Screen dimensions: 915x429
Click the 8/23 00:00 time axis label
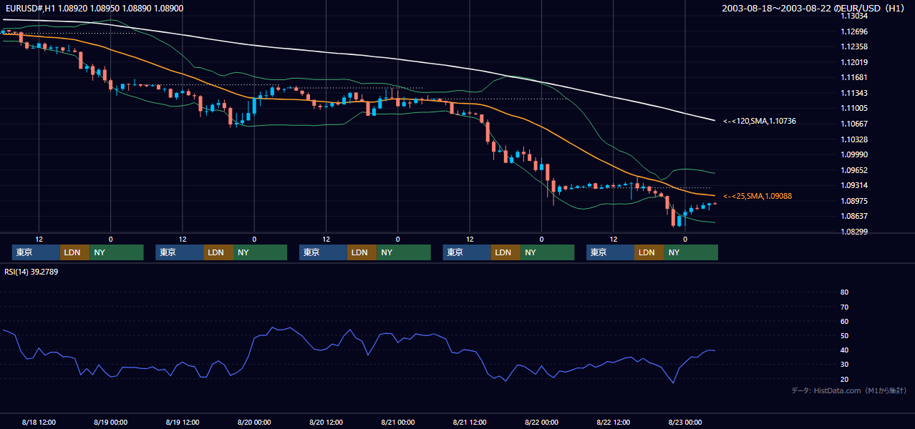pos(684,422)
